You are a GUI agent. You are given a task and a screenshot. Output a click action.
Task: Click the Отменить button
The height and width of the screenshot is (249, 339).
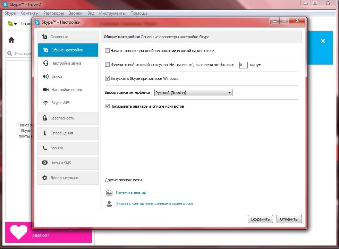[x=289, y=219]
